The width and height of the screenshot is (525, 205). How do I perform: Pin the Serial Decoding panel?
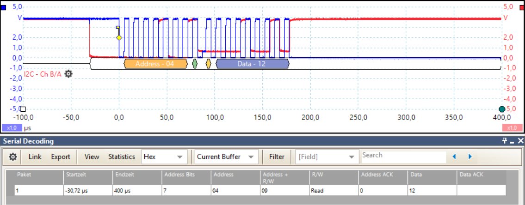505,141
